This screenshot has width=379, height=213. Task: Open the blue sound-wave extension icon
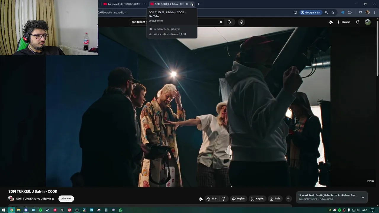click(x=343, y=12)
